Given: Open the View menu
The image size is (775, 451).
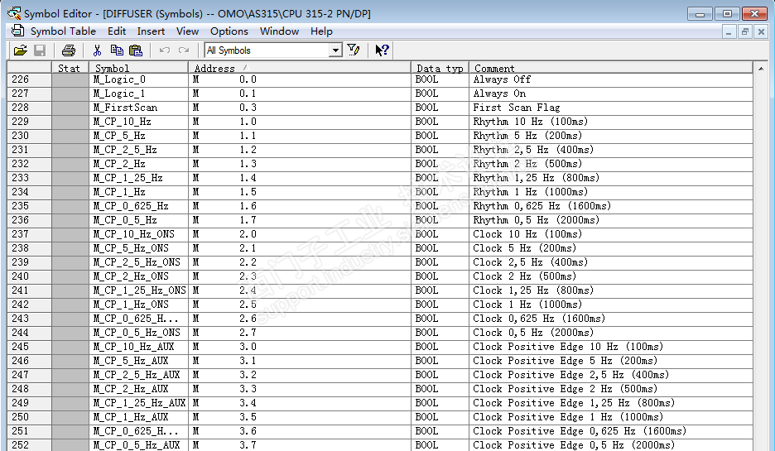Looking at the screenshot, I should coord(187,31).
